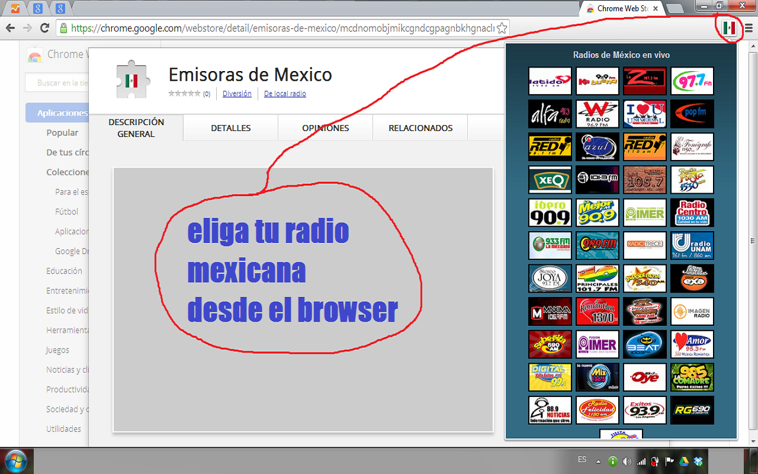758x474 pixels.
Task: Open the Mexico flag extension icon
Action: tap(728, 28)
